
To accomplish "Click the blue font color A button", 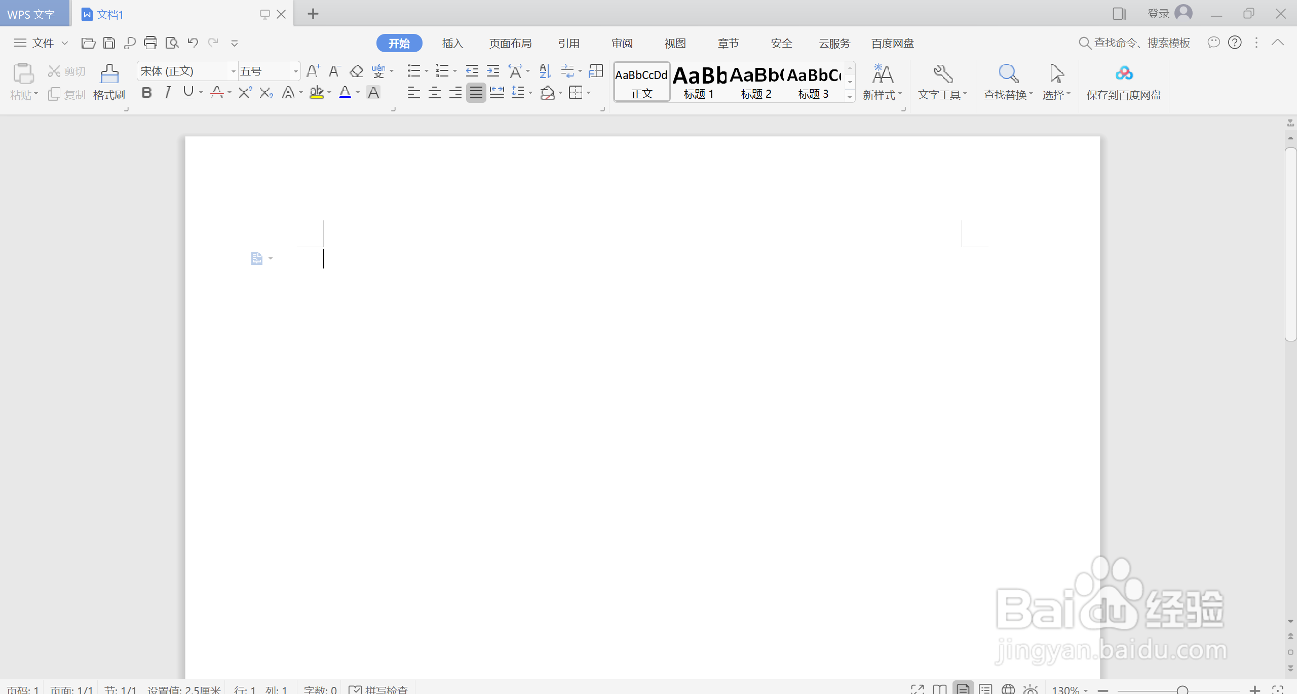I will click(345, 93).
